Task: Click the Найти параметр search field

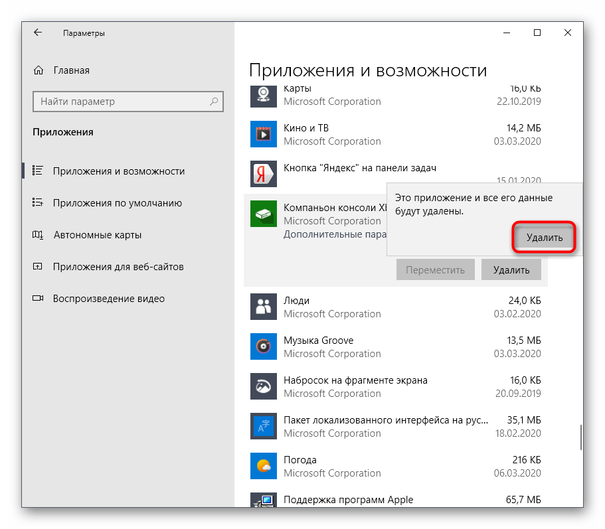Action: point(123,102)
